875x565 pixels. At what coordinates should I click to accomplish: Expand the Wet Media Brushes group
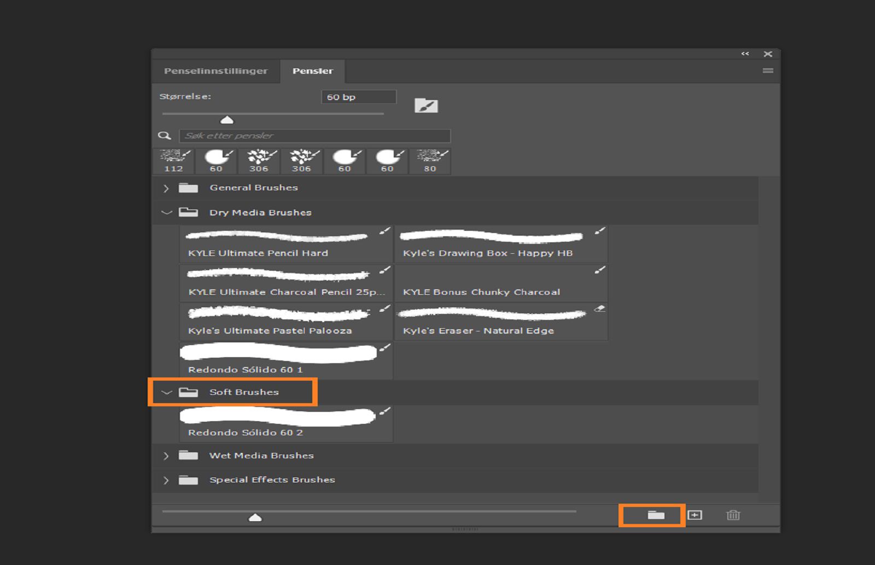[166, 456]
